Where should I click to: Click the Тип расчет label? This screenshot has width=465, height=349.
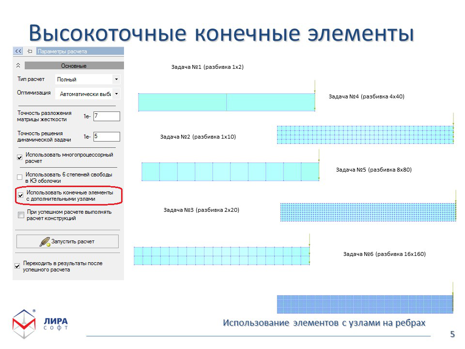pyautogui.click(x=31, y=79)
